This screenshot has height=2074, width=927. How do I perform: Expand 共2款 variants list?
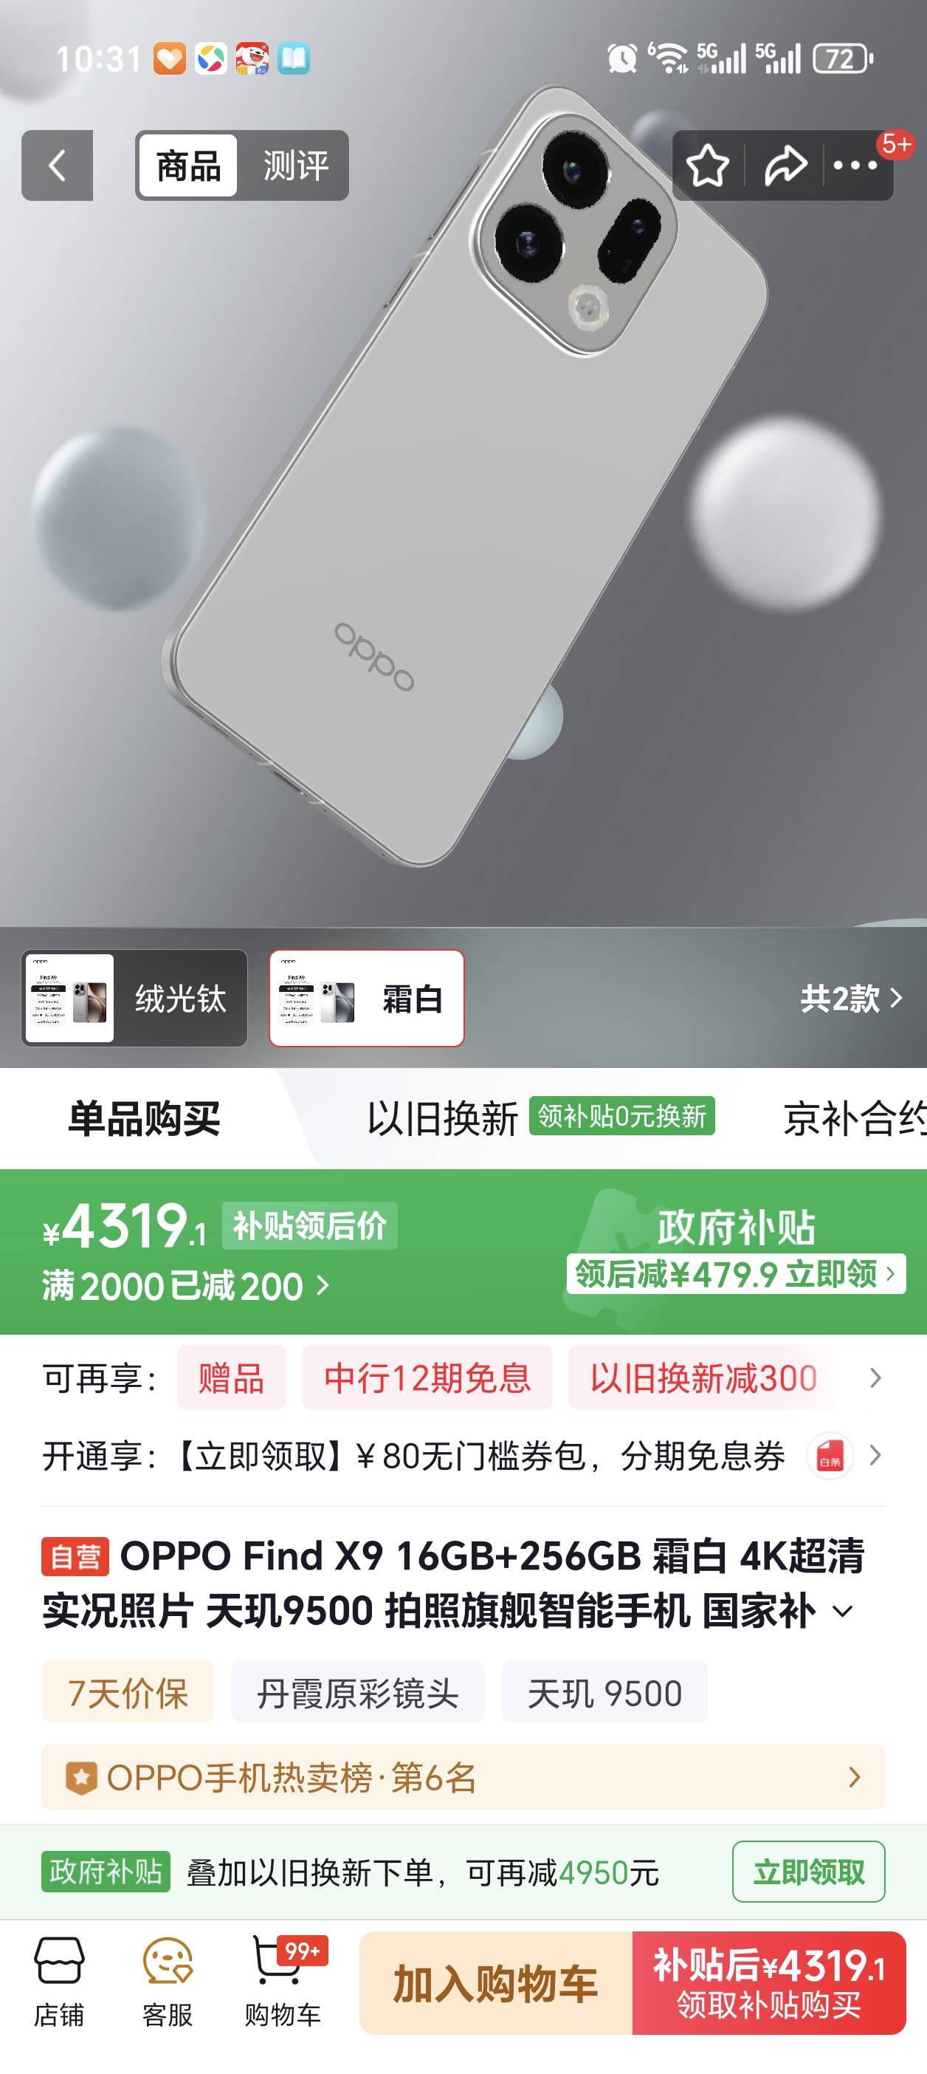pos(850,999)
